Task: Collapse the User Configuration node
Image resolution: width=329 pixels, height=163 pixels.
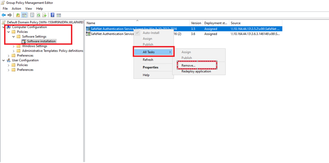Action: click(3, 60)
